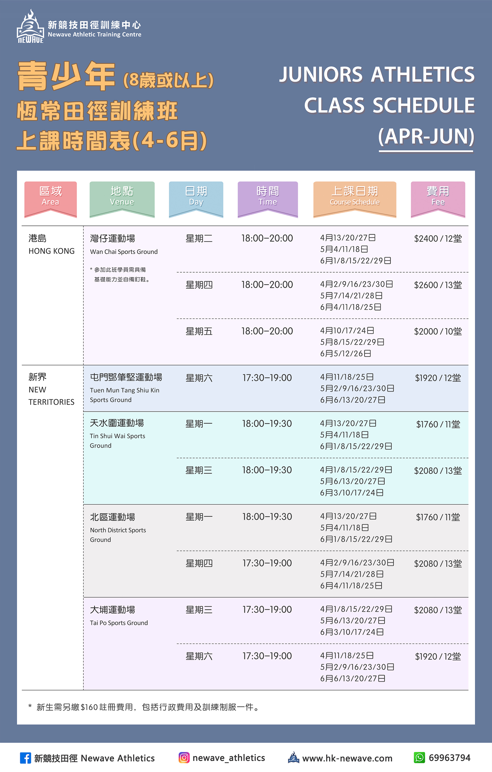The height and width of the screenshot is (772, 492).
Task: Click the Instagram icon in footer
Action: (x=184, y=758)
